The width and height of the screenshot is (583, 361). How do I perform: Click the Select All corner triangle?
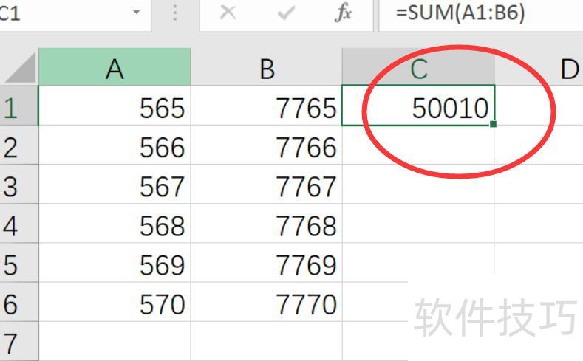point(21,68)
